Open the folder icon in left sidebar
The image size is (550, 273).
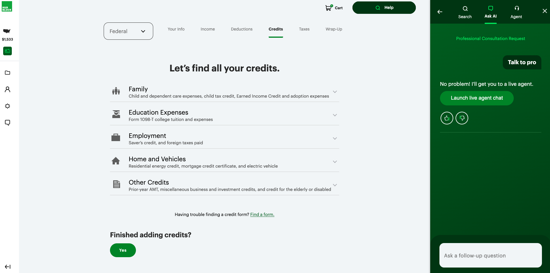pyautogui.click(x=7, y=73)
